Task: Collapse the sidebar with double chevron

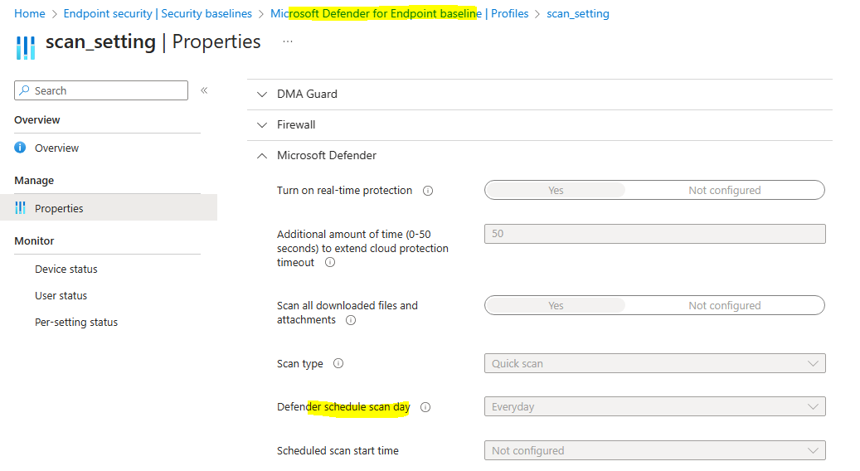Action: coord(204,90)
